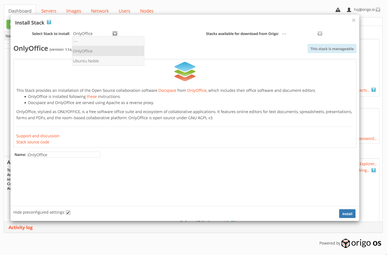The image size is (387, 255).
Task: Choose Ubuntu Noble from the stack list
Action: (86, 61)
